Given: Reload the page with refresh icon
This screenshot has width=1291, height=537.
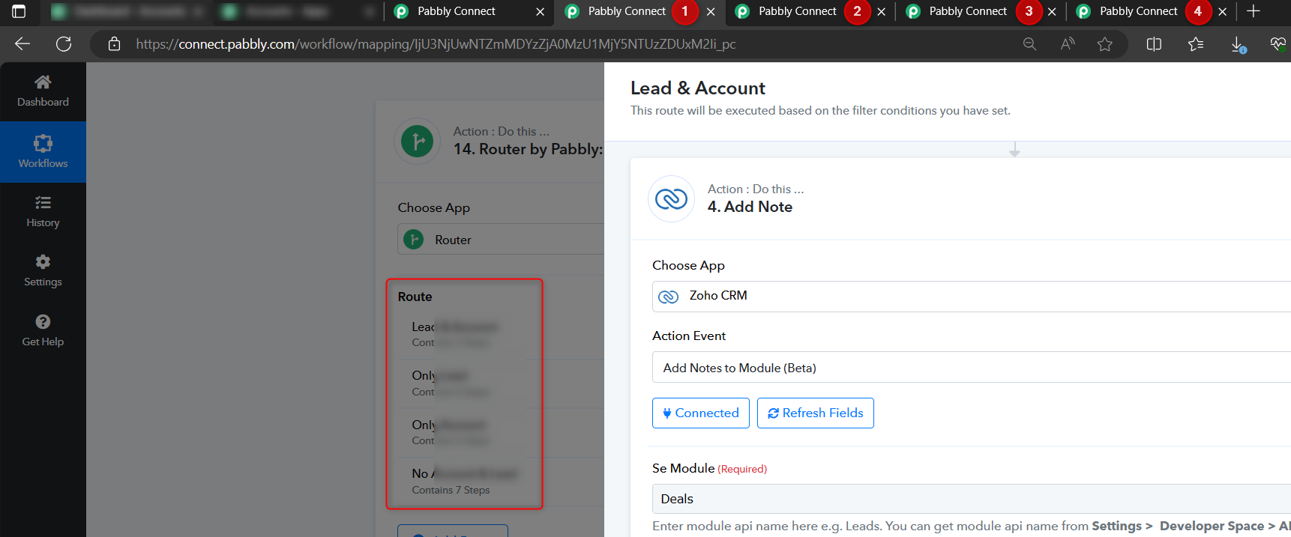Looking at the screenshot, I should 64,44.
